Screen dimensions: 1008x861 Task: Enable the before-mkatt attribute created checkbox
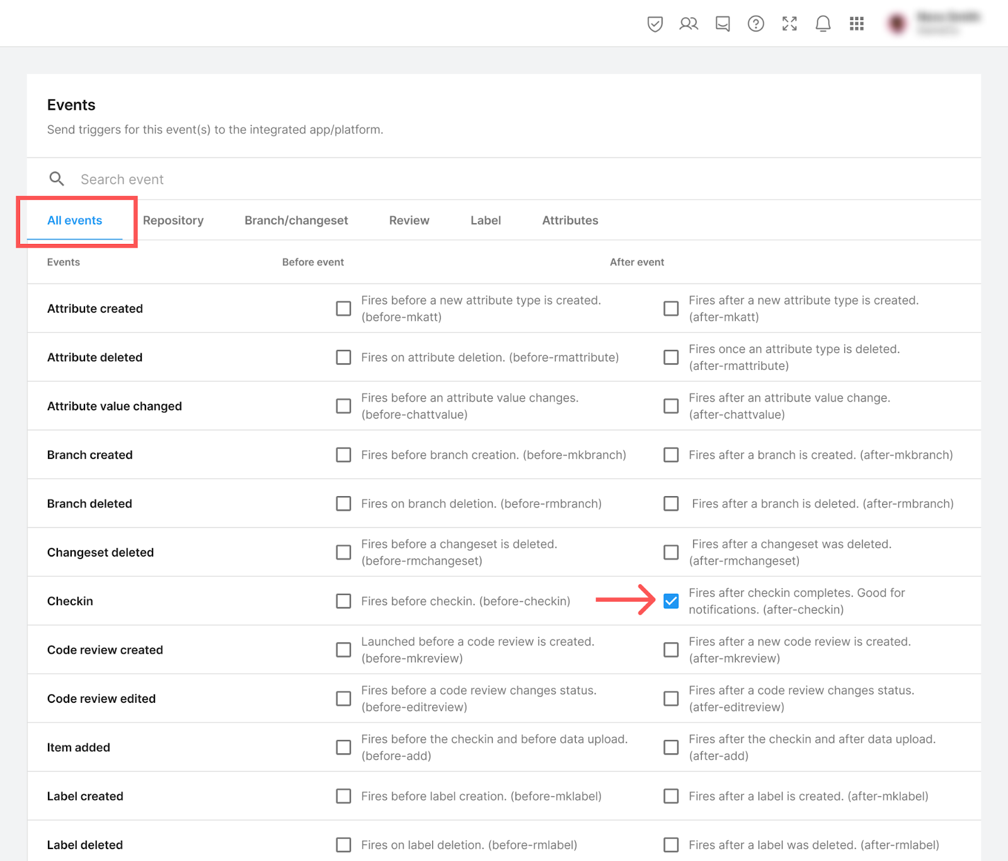click(343, 309)
